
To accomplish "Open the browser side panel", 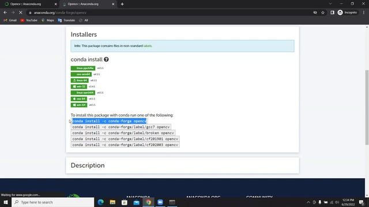I will tap(332, 13).
